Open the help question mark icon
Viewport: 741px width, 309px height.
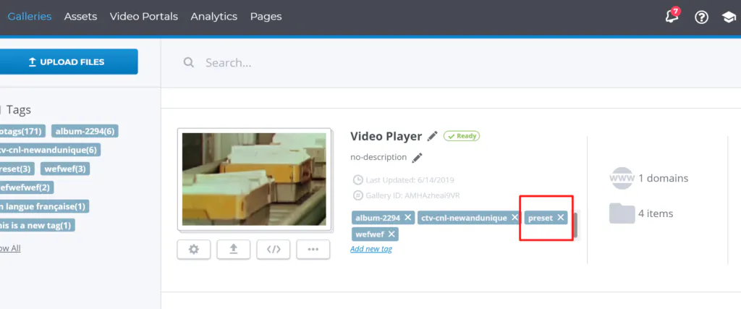click(x=701, y=17)
